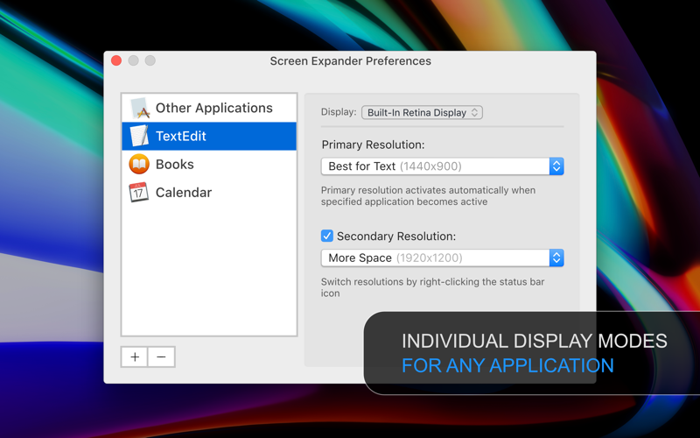Choose Books in the applications list
This screenshot has width=700, height=438.
click(x=209, y=164)
